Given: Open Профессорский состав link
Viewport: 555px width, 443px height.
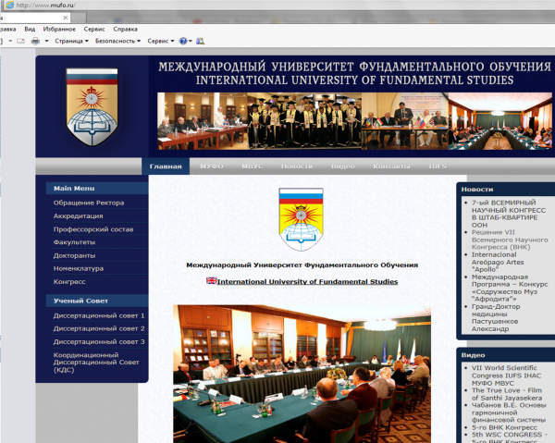Looking at the screenshot, I should click(x=93, y=229).
